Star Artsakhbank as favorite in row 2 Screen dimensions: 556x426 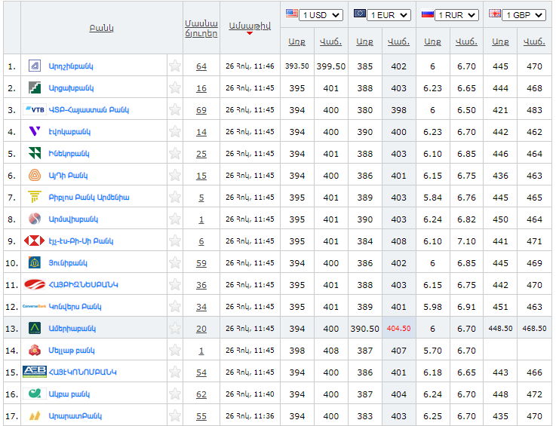175,87
